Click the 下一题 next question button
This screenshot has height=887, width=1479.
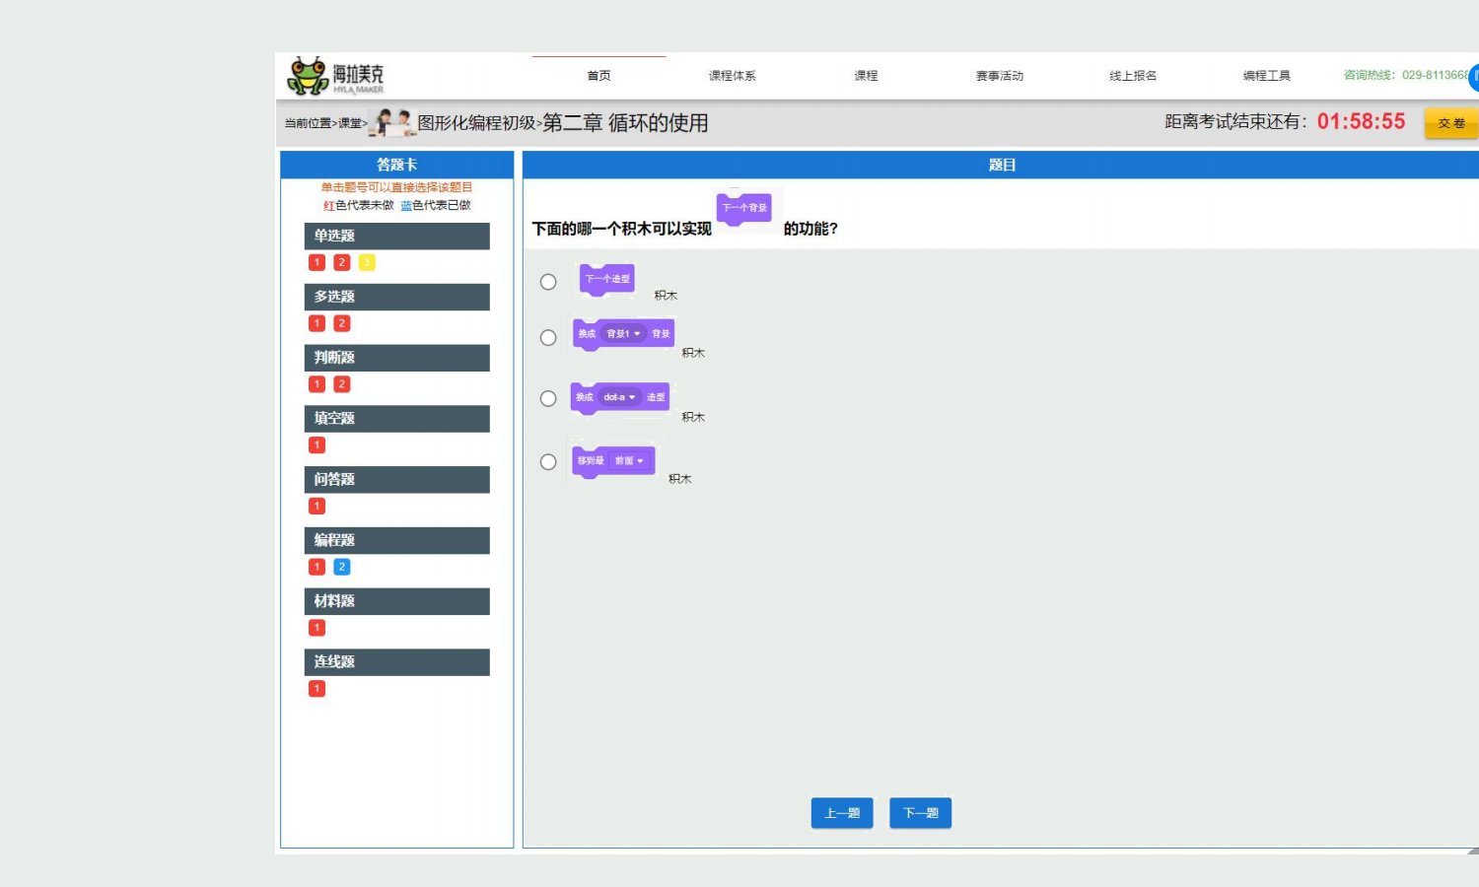pyautogui.click(x=920, y=813)
